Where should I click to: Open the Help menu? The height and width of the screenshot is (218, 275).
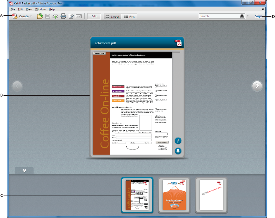pyautogui.click(x=52, y=9)
